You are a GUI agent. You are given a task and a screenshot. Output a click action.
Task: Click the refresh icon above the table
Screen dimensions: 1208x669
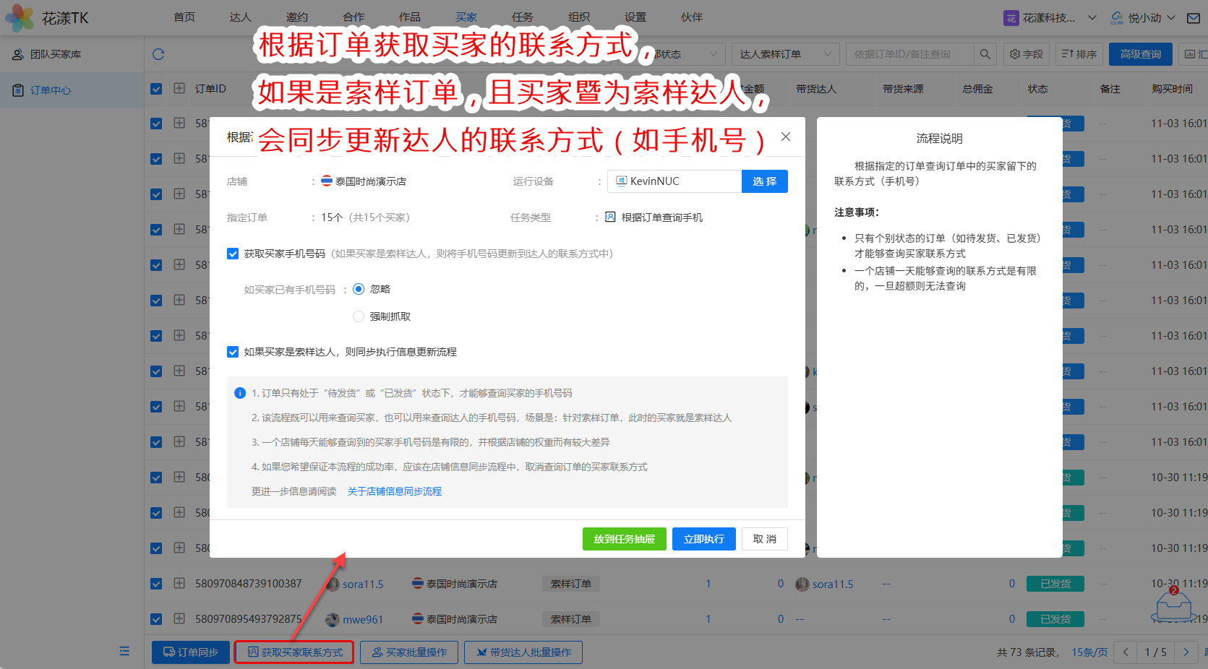pyautogui.click(x=158, y=54)
